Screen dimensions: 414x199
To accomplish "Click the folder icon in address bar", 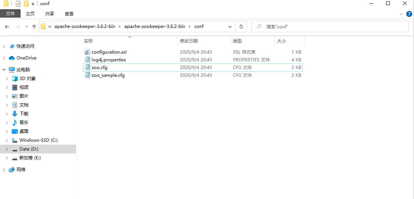I will tap(43, 27).
